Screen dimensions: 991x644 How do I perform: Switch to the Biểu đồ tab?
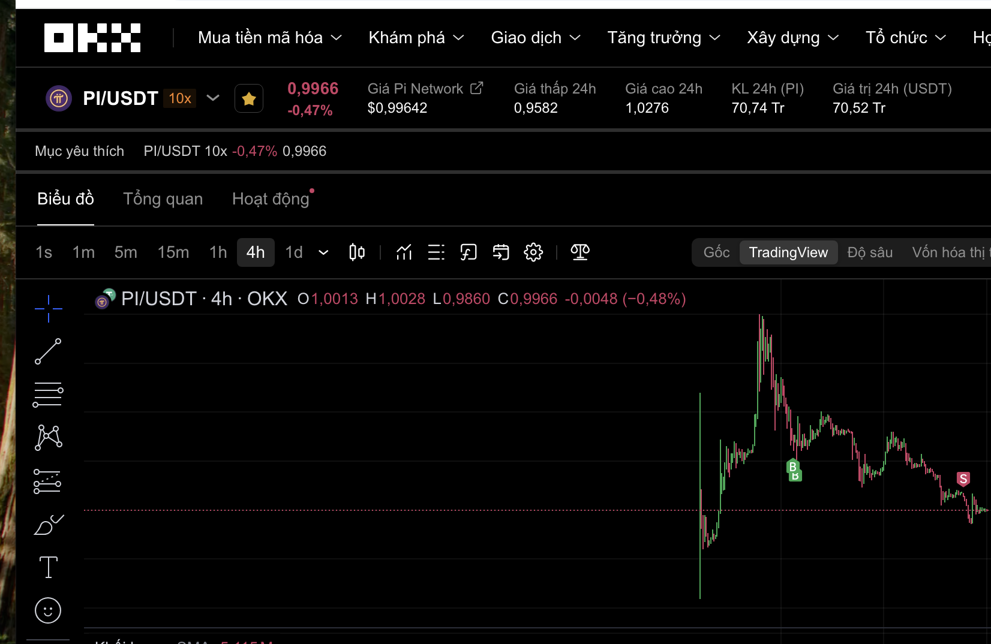pyautogui.click(x=65, y=199)
